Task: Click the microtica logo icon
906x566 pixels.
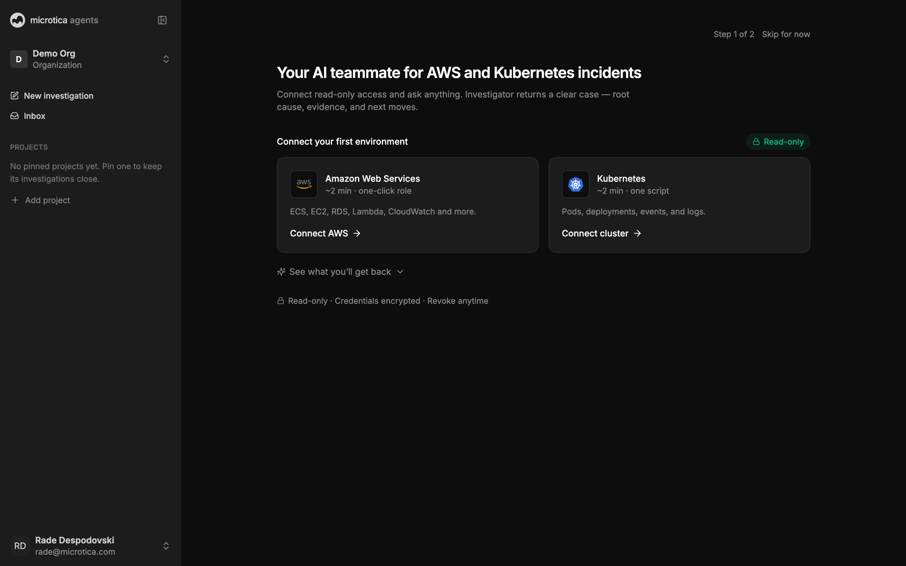Action: pos(18,20)
